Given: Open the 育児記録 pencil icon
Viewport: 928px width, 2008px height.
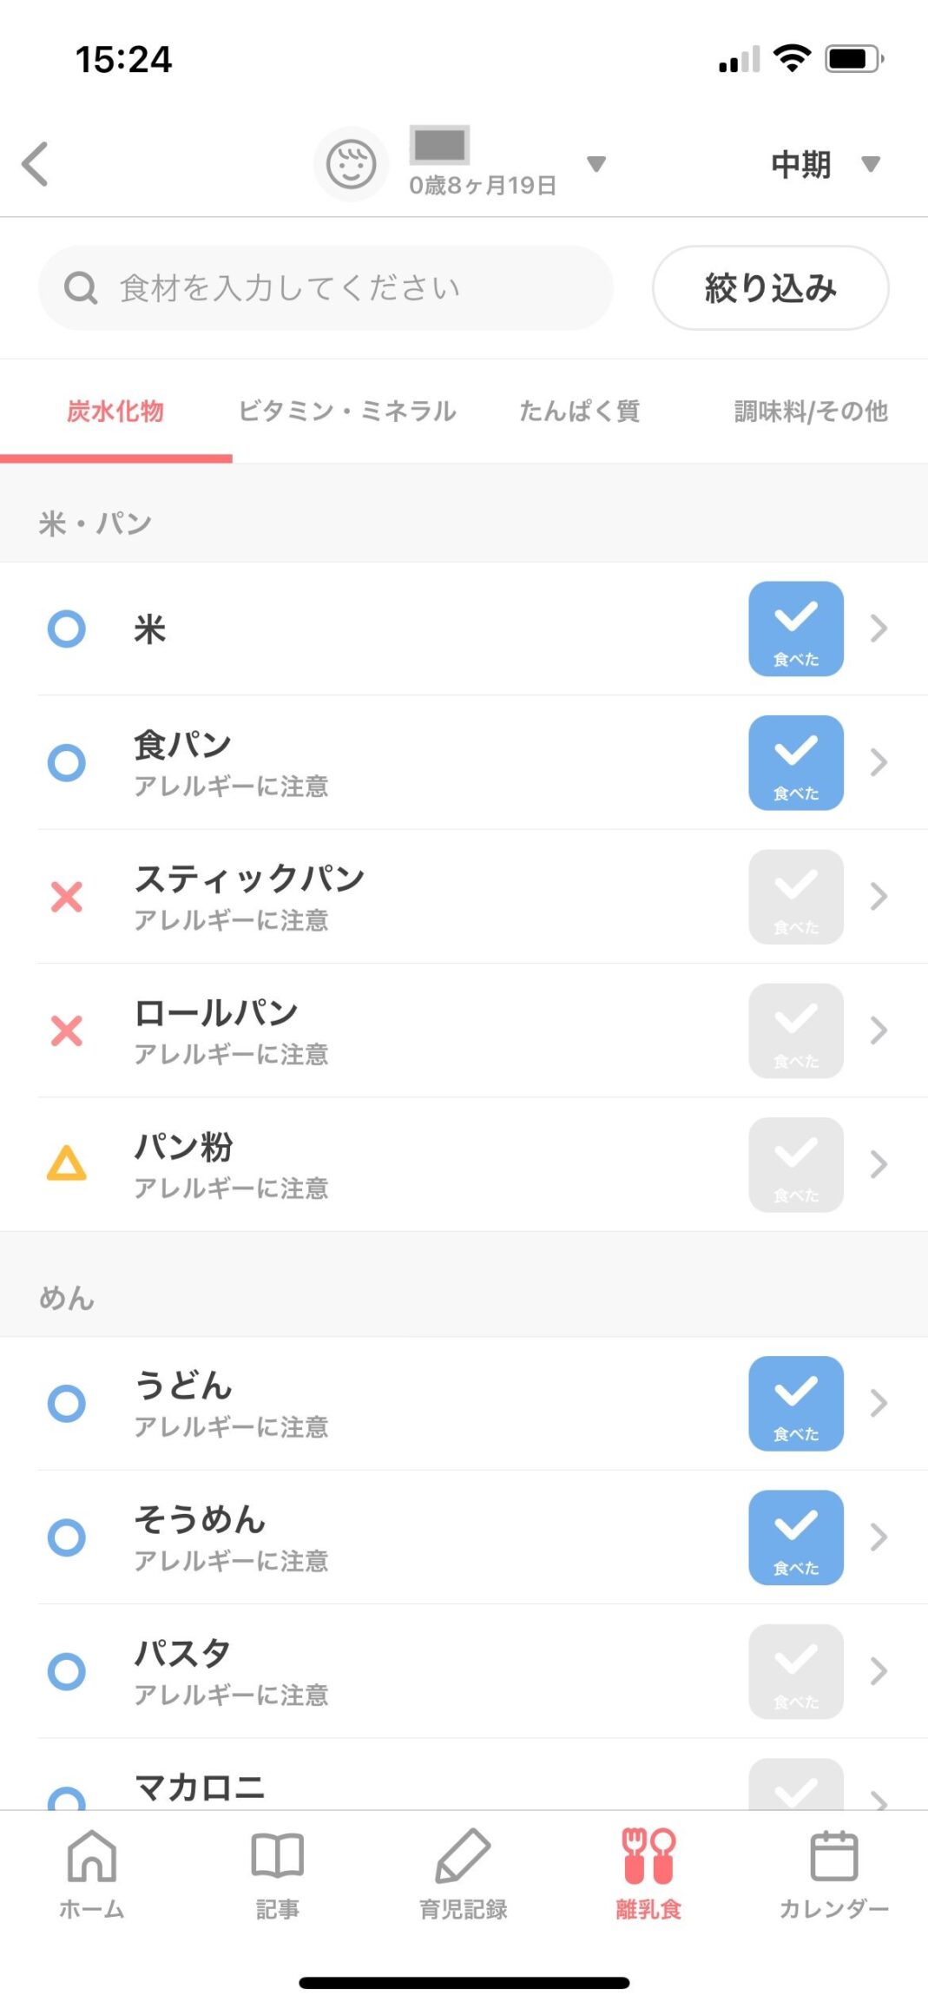Looking at the screenshot, I should pyautogui.click(x=463, y=1872).
